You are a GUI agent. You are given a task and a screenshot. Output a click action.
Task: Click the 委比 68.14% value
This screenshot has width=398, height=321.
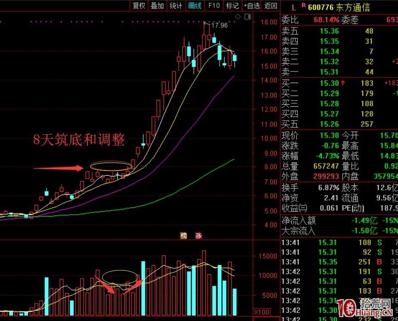point(326,19)
